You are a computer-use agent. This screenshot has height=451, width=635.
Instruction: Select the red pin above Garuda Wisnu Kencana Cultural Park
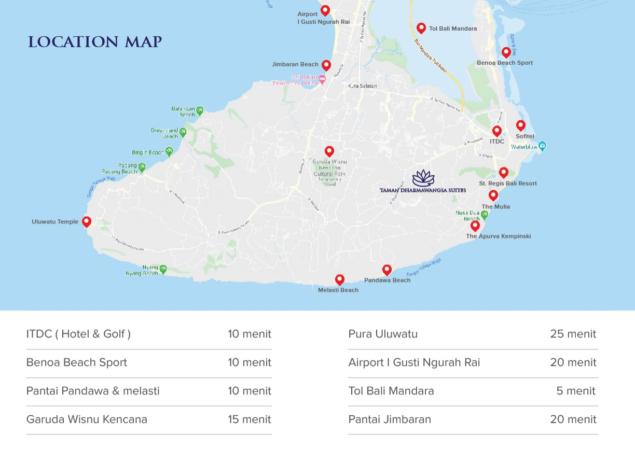[329, 151]
